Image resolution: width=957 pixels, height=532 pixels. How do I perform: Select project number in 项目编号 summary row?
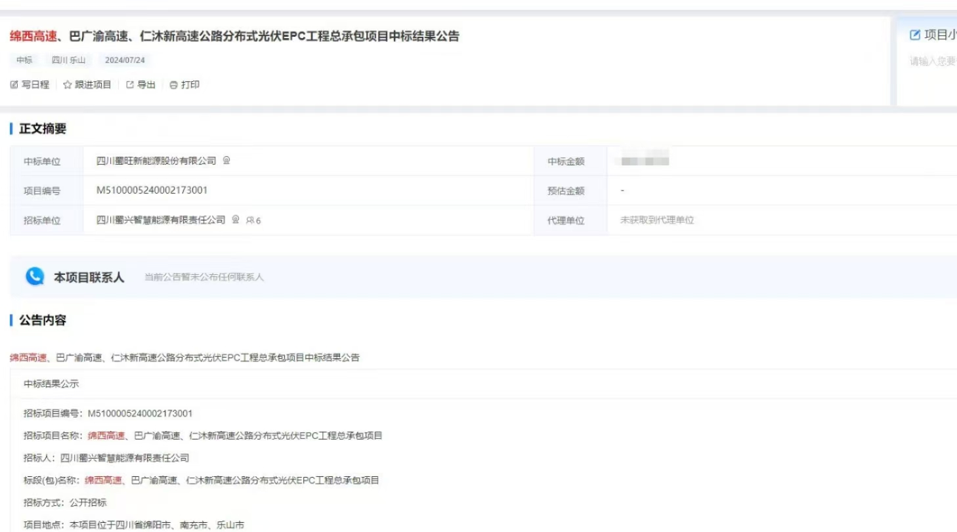pos(152,190)
